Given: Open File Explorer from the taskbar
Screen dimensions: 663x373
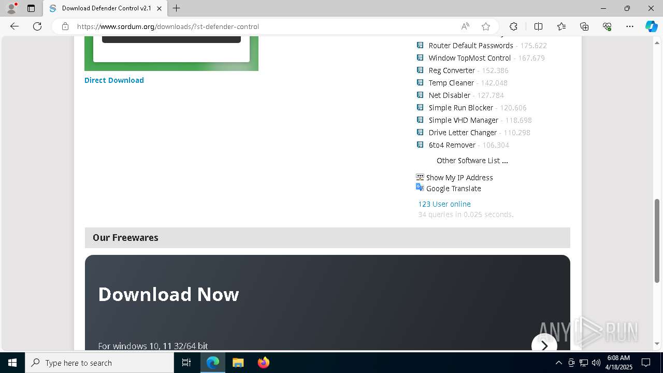Looking at the screenshot, I should click(238, 363).
